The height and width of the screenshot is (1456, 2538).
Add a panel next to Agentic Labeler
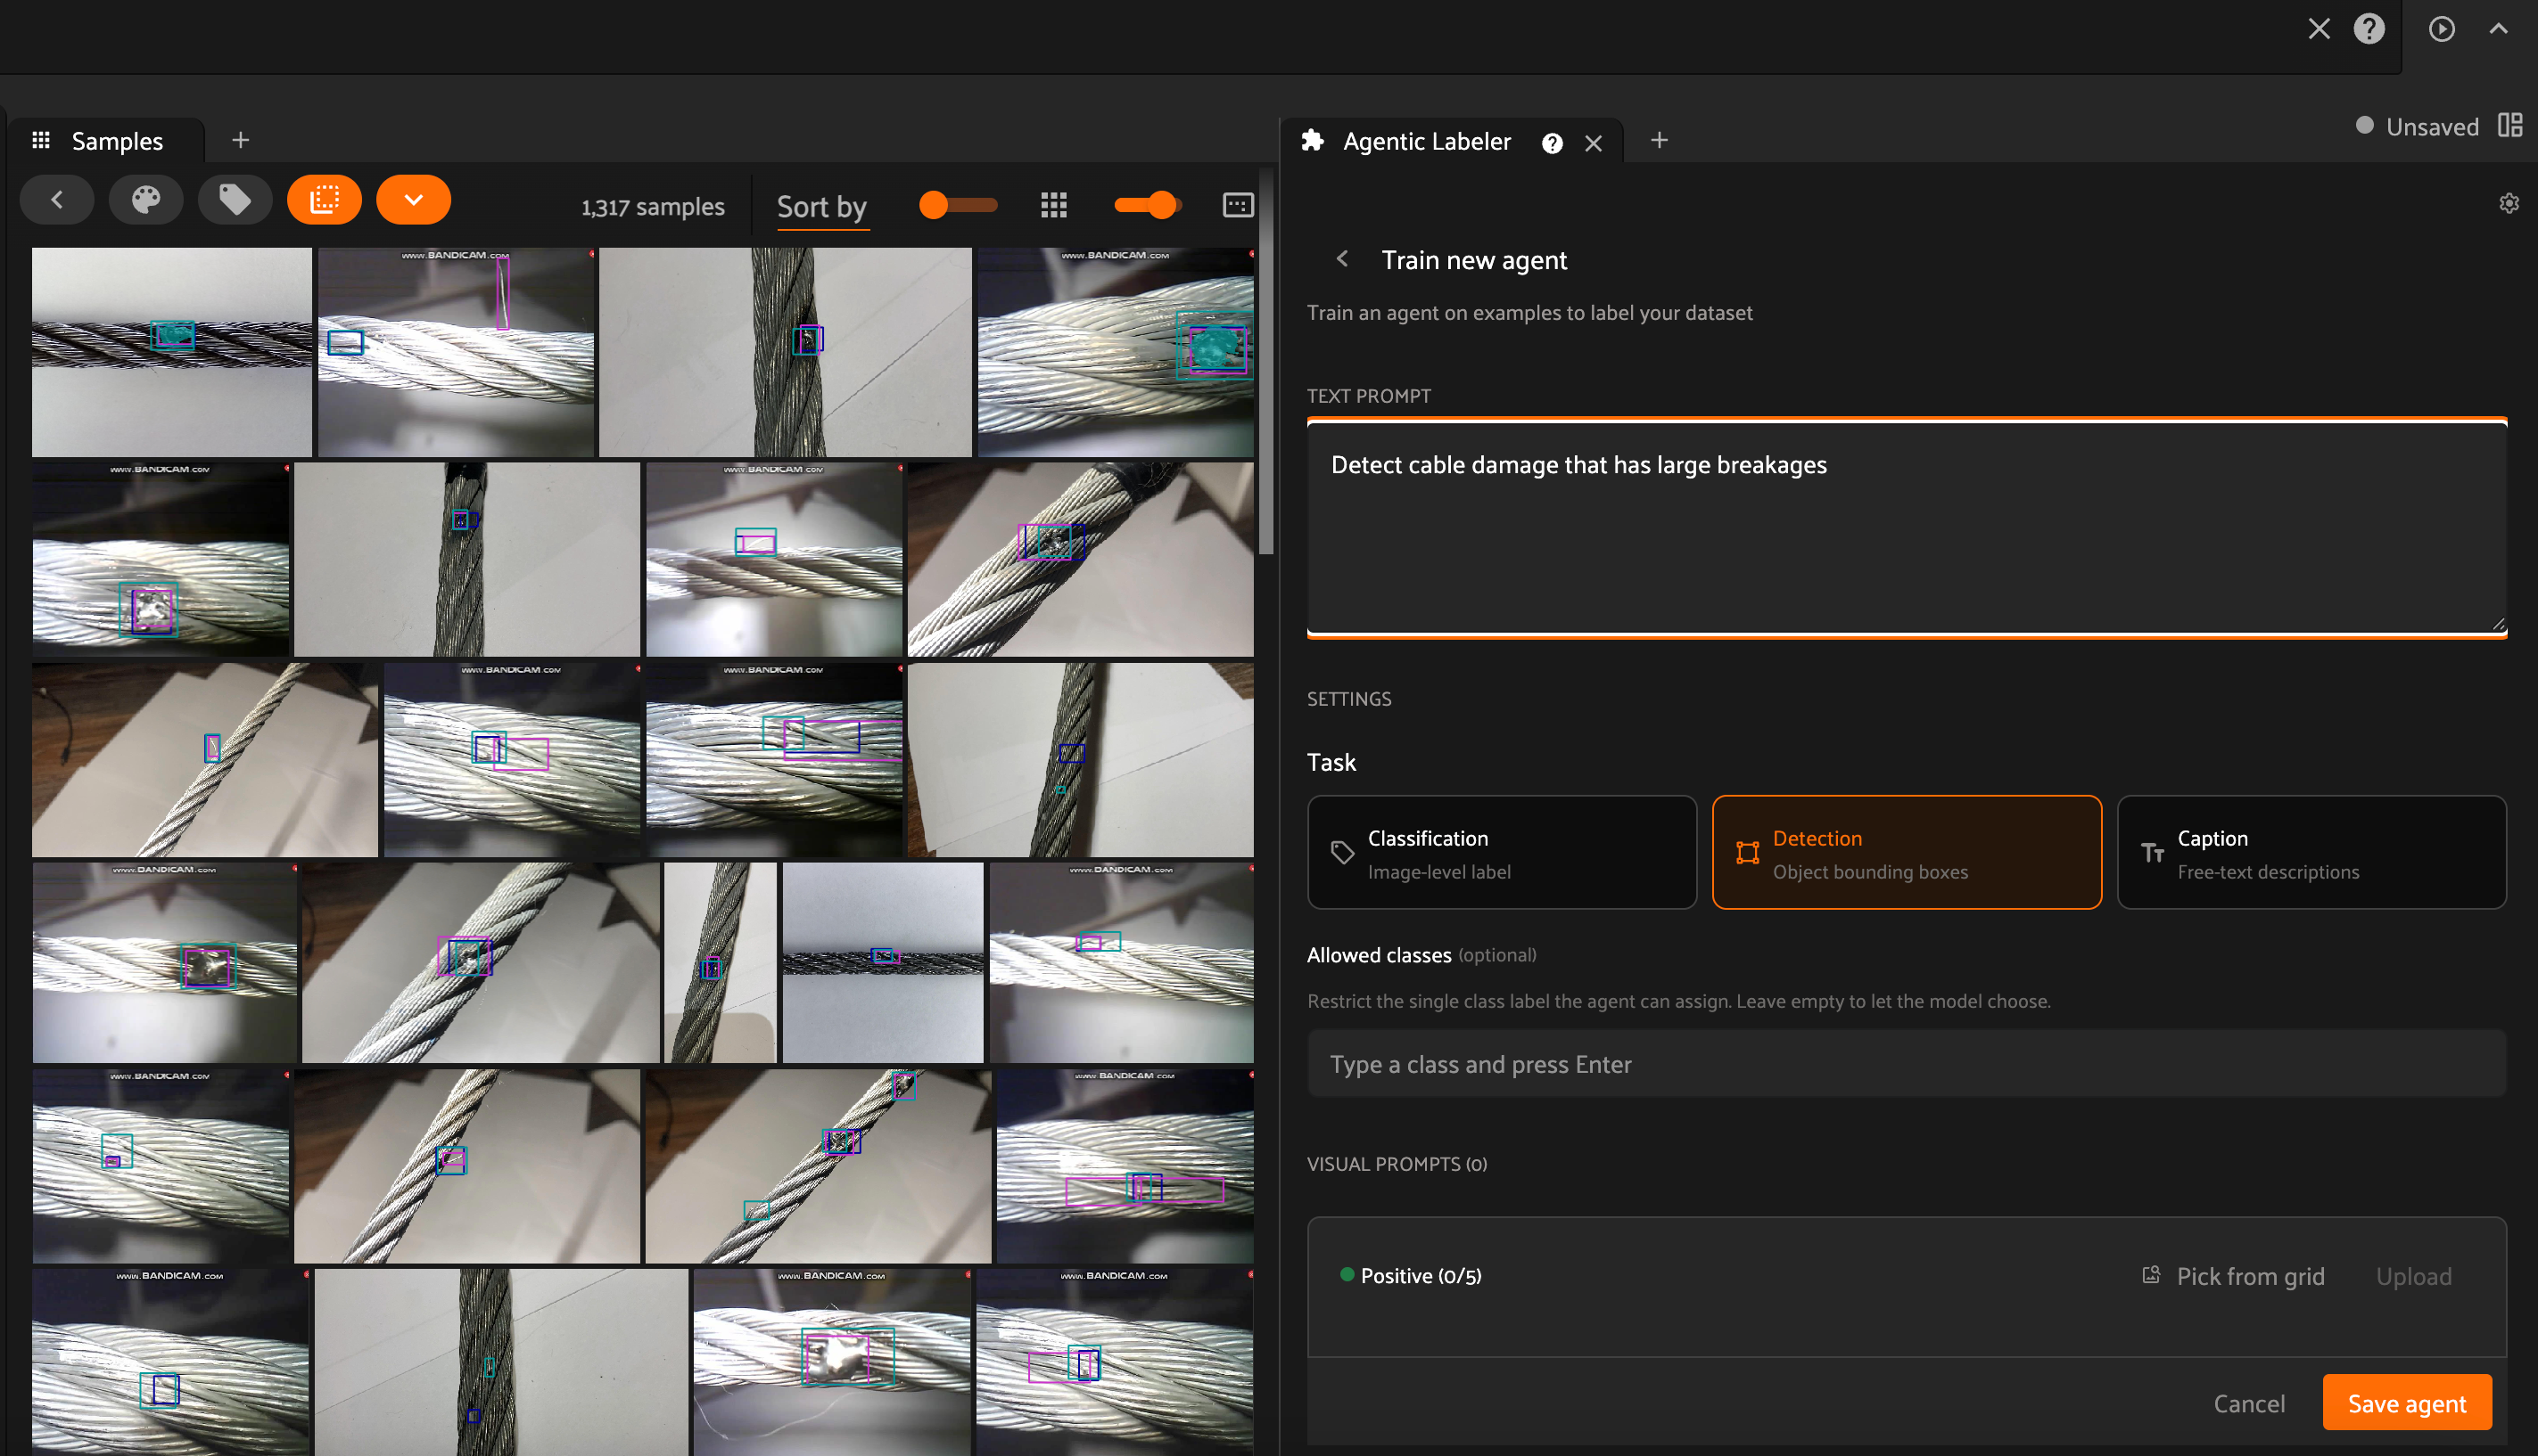tap(1659, 140)
